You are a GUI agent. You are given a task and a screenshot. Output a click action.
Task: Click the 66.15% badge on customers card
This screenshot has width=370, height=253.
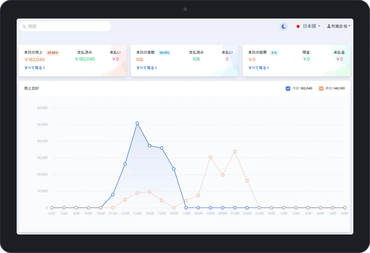click(x=165, y=53)
